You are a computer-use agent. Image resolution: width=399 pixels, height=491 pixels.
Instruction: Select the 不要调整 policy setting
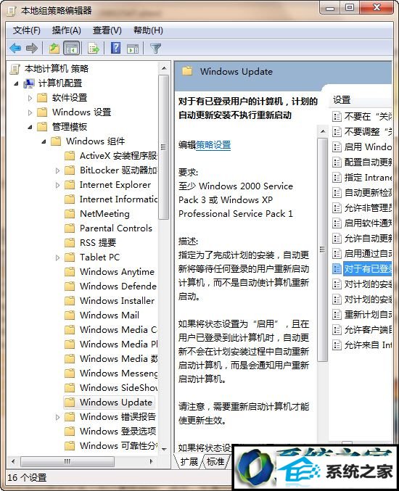368,131
